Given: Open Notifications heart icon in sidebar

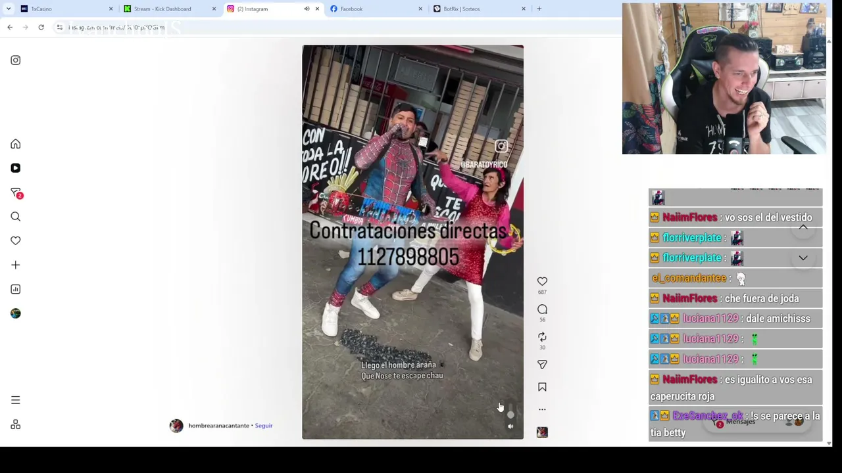Looking at the screenshot, I should 16,240.
